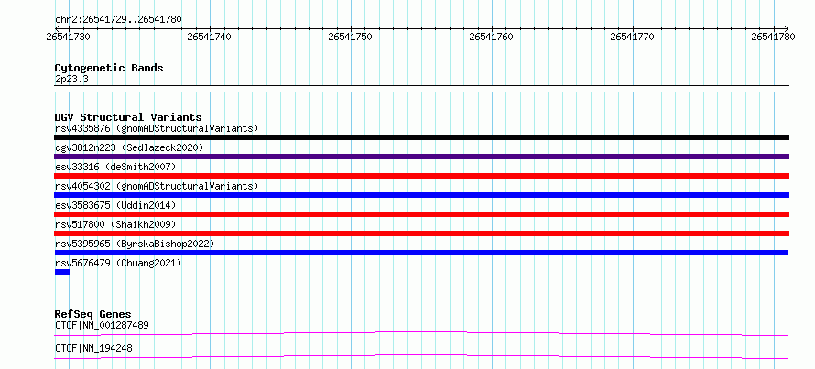Click the Cytogenetic Bands track heading

tap(109, 68)
